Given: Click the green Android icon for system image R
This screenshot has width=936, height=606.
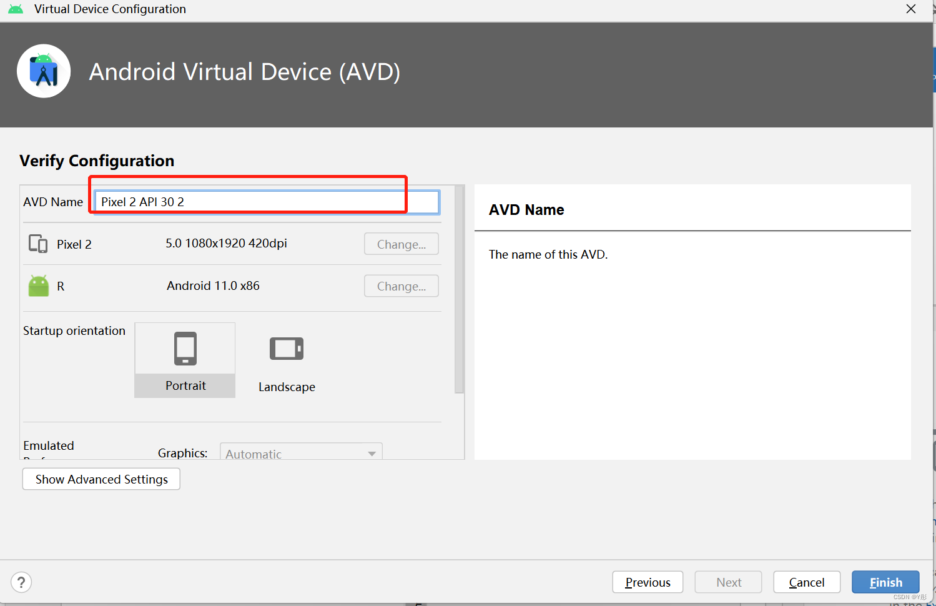Looking at the screenshot, I should (x=38, y=285).
